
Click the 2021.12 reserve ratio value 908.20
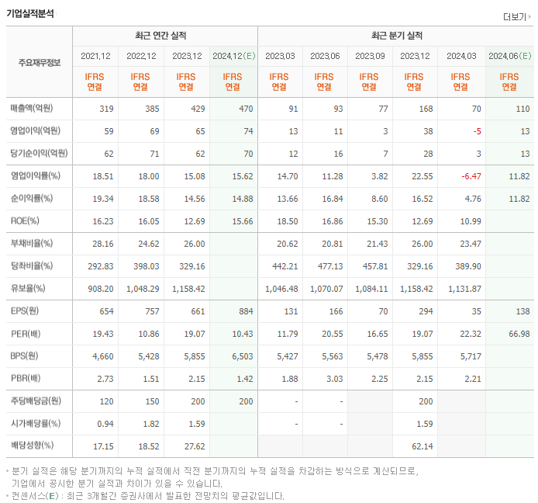(101, 289)
